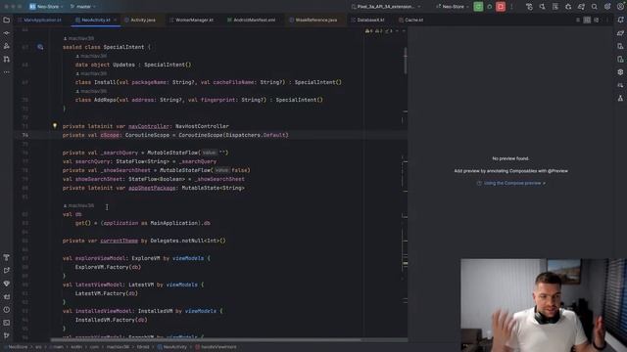The image size is (627, 352).
Task: Click NeoActivity in the breadcrumb bar
Action: (172, 347)
